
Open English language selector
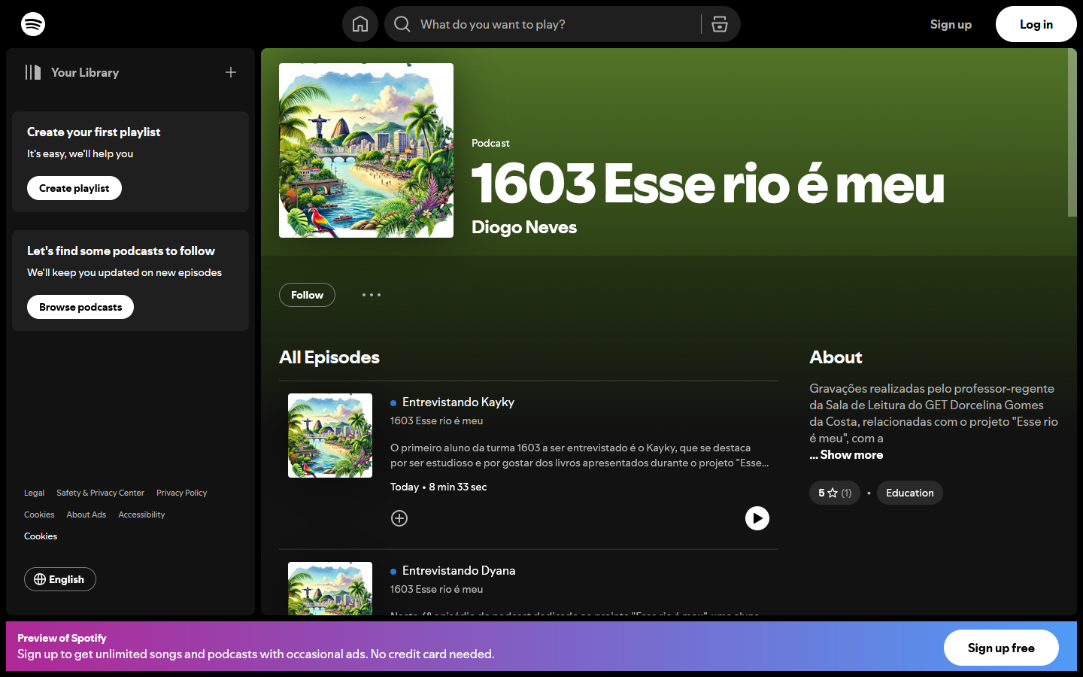[x=60, y=579]
